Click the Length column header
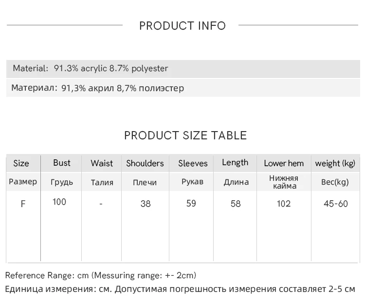365x307 pixels. 235,163
